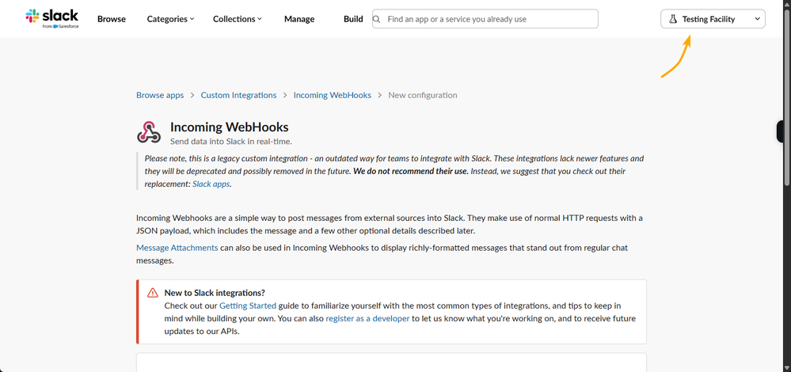791x372 pixels.
Task: Click the Slack logo icon
Action: 32,16
